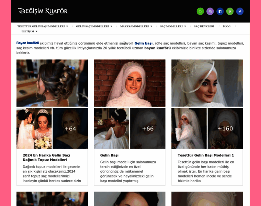Open the purple Instagram icon
Viewport: 261px width, 206px height.
tap(210, 11)
